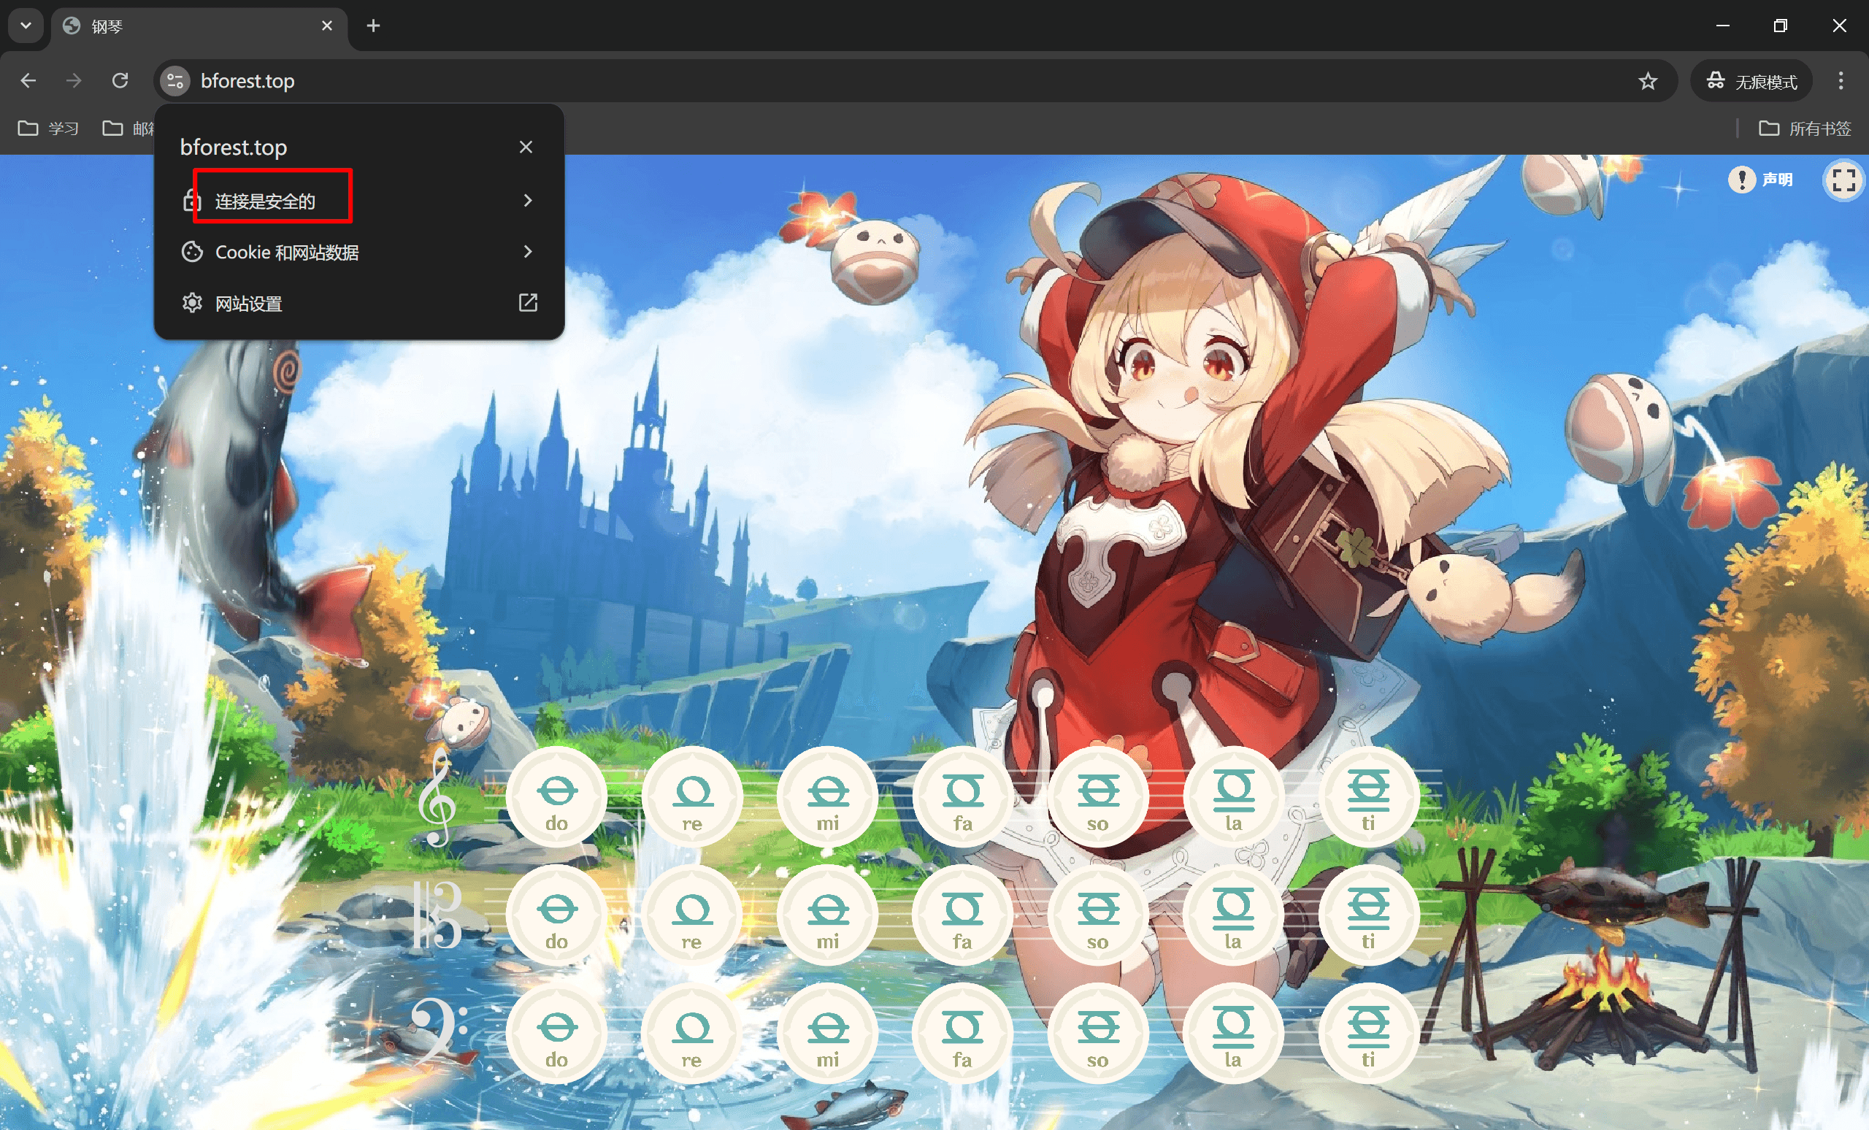The height and width of the screenshot is (1130, 1869).
Task: Click the bass clef symbol
Action: click(439, 1031)
